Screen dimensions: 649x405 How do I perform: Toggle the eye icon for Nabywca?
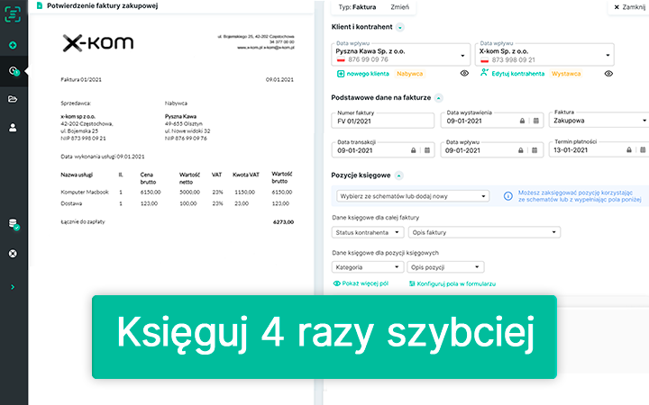(x=464, y=73)
